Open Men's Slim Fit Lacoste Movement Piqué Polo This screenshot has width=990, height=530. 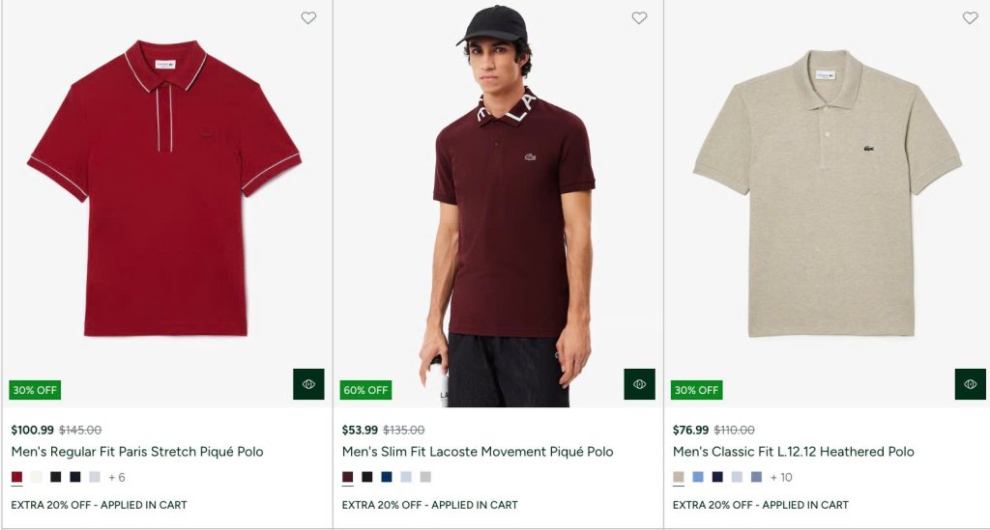(x=478, y=452)
